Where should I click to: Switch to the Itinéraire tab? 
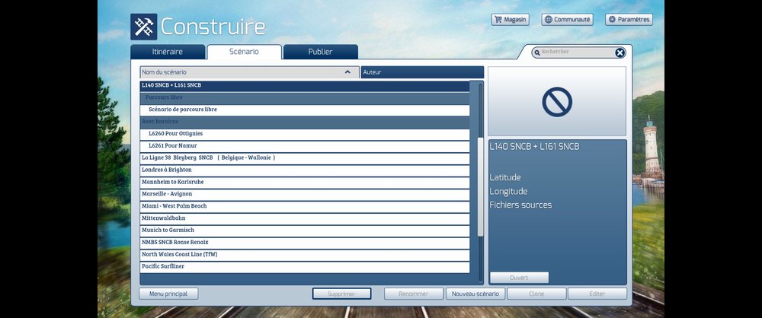[168, 52]
